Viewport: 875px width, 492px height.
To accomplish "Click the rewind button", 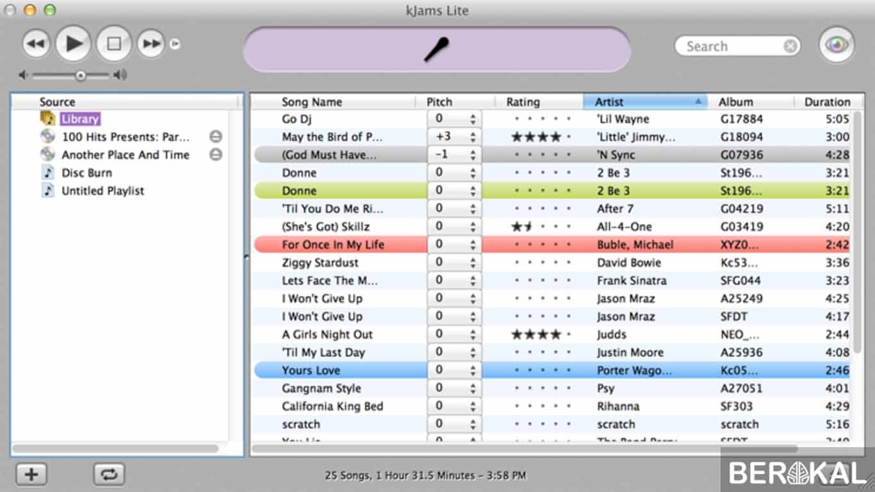I will tap(37, 44).
